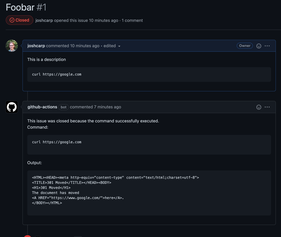The image size is (281, 237).
Task: Click the '<HTML><HEAD><meta http-equiv' output line
Action: [x=115, y=178]
